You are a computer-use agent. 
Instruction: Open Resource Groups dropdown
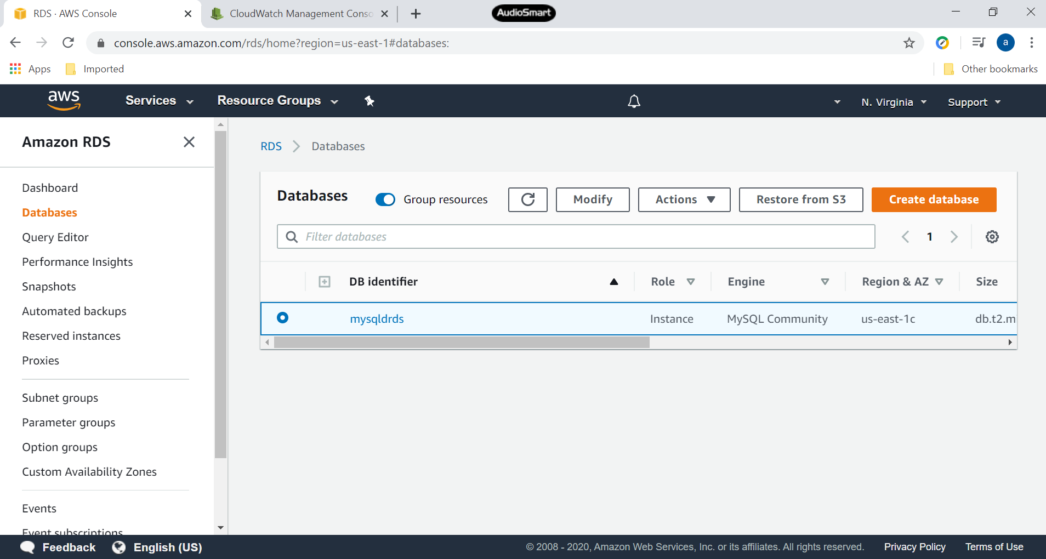(278, 101)
